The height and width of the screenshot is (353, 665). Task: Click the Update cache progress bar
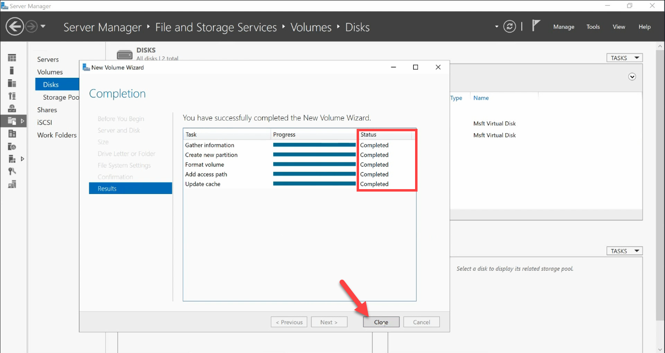click(314, 184)
